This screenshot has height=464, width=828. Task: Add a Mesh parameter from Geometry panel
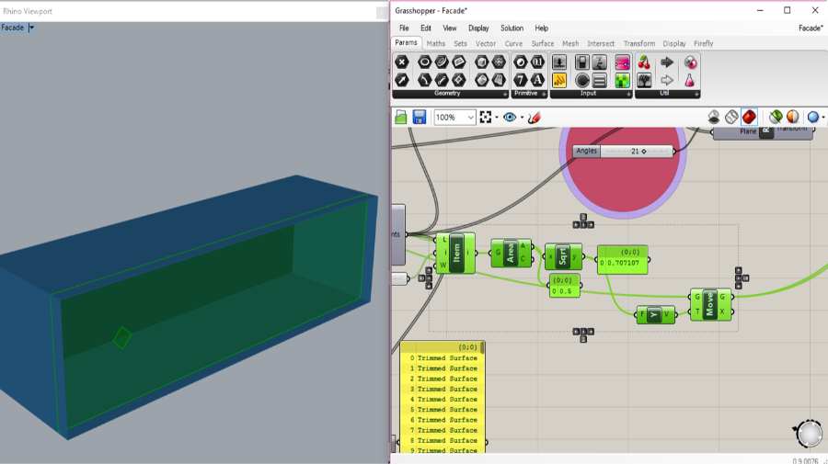point(499,62)
